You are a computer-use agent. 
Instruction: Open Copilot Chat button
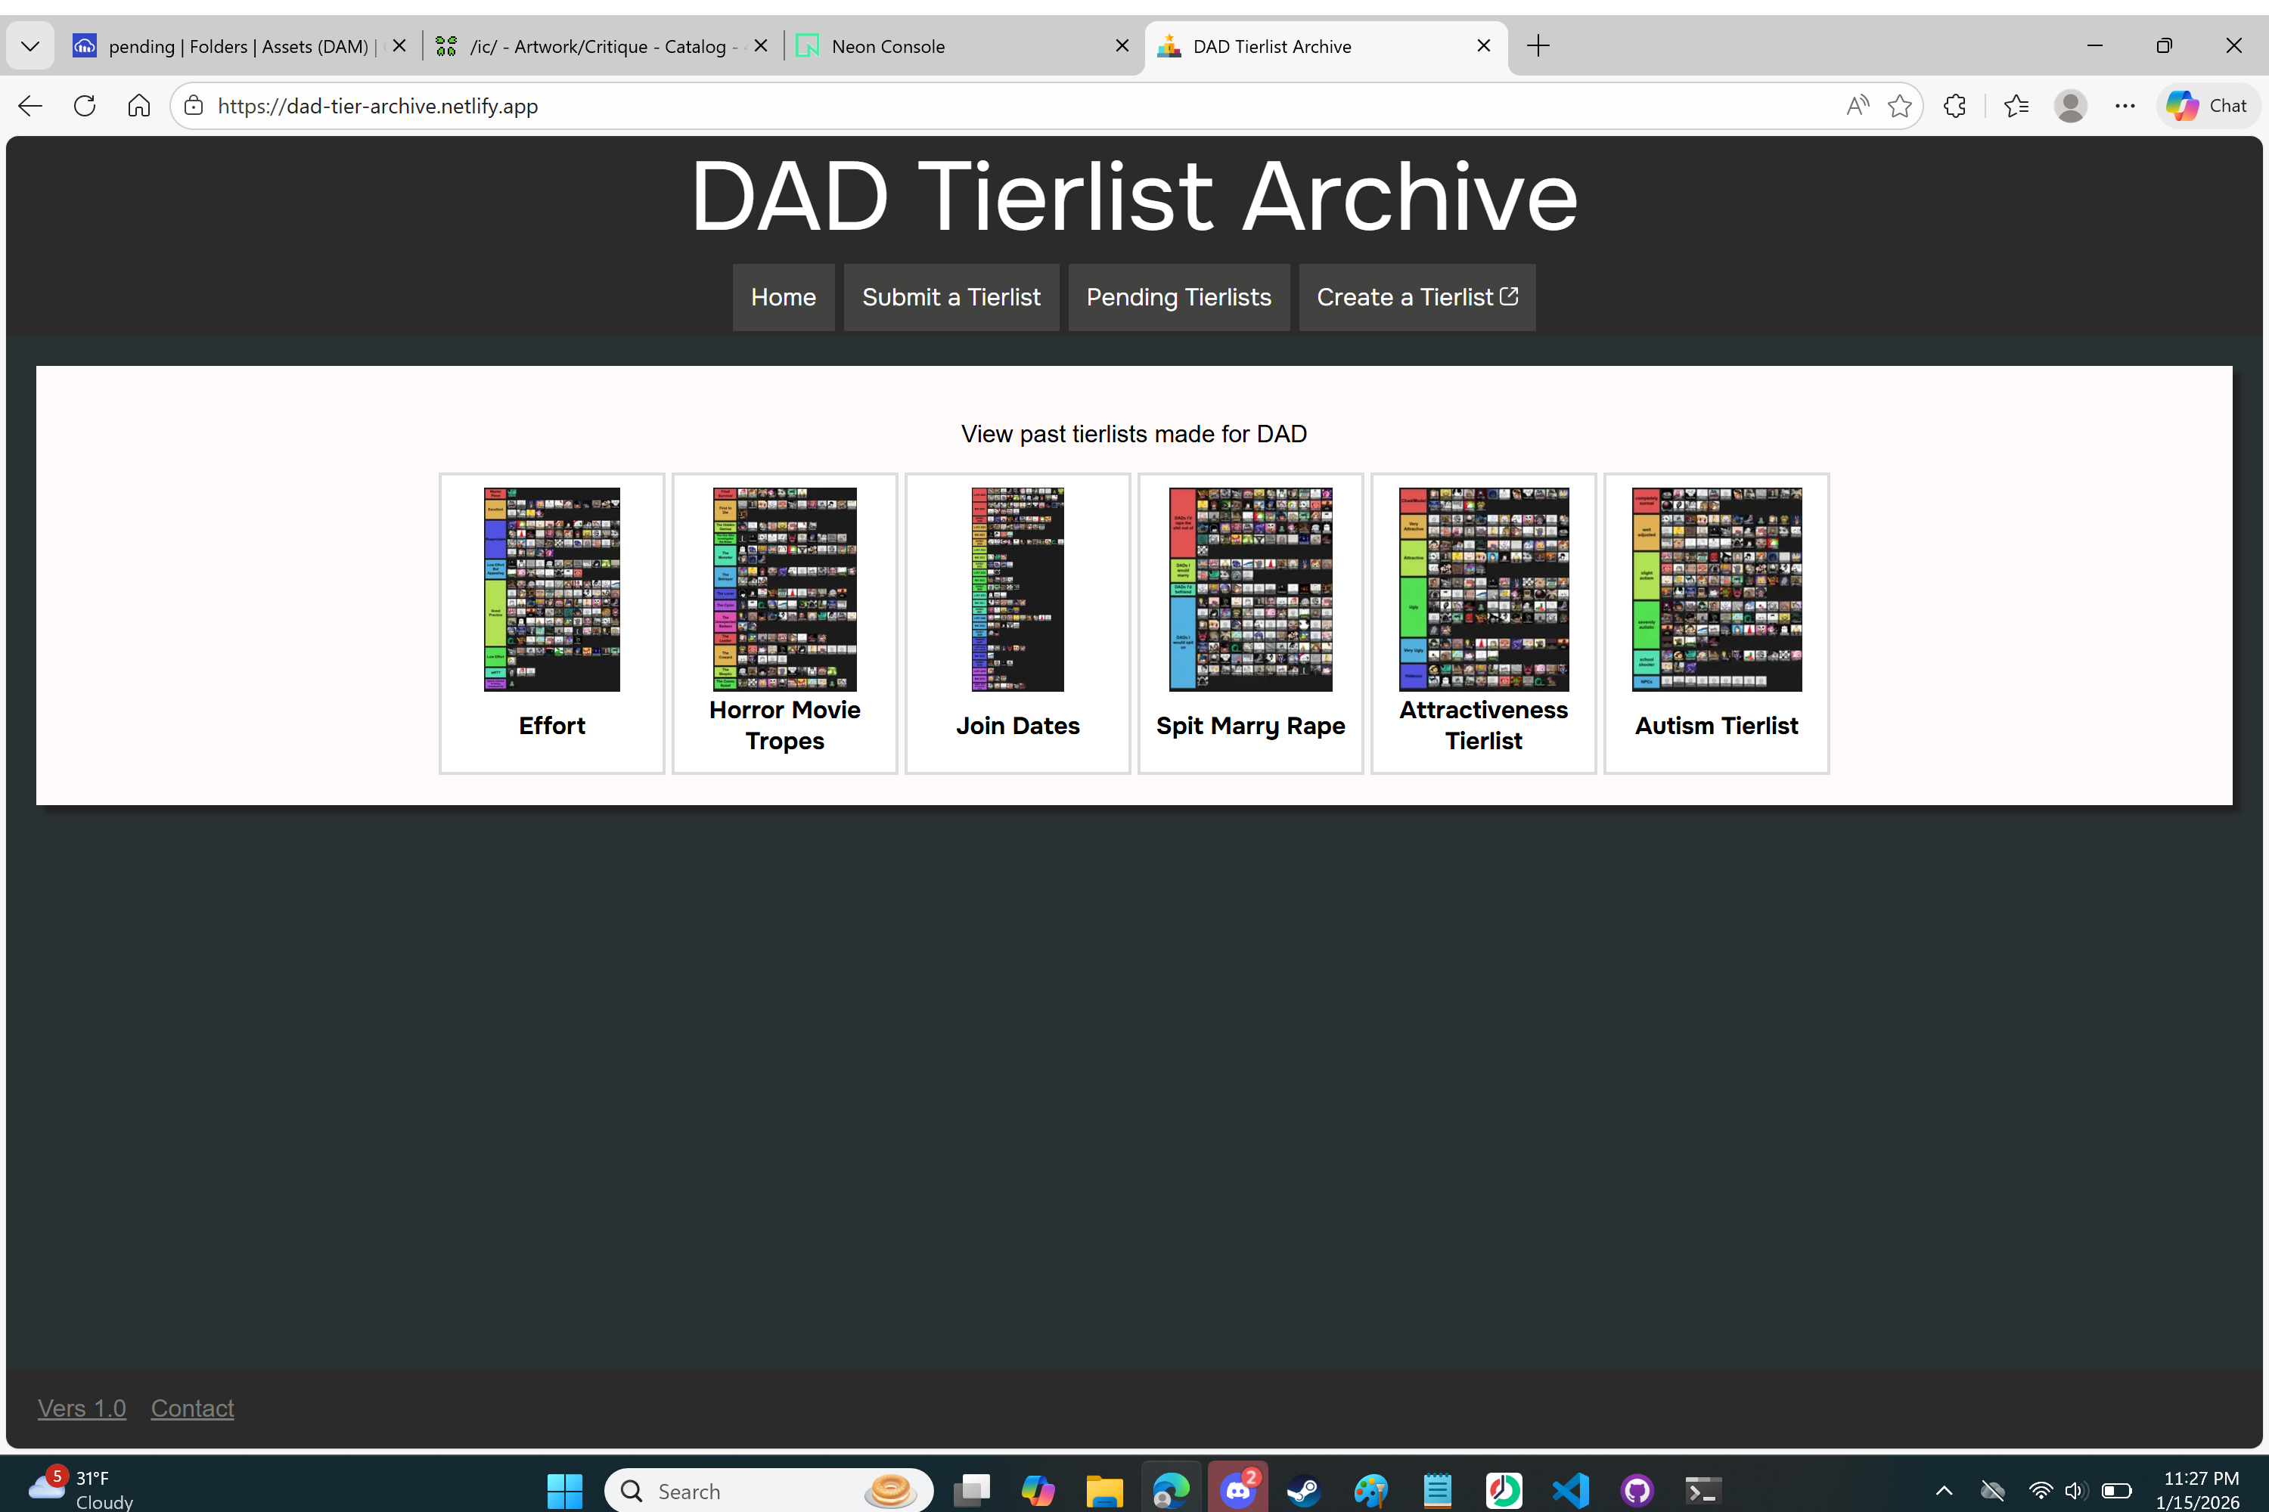click(2206, 106)
